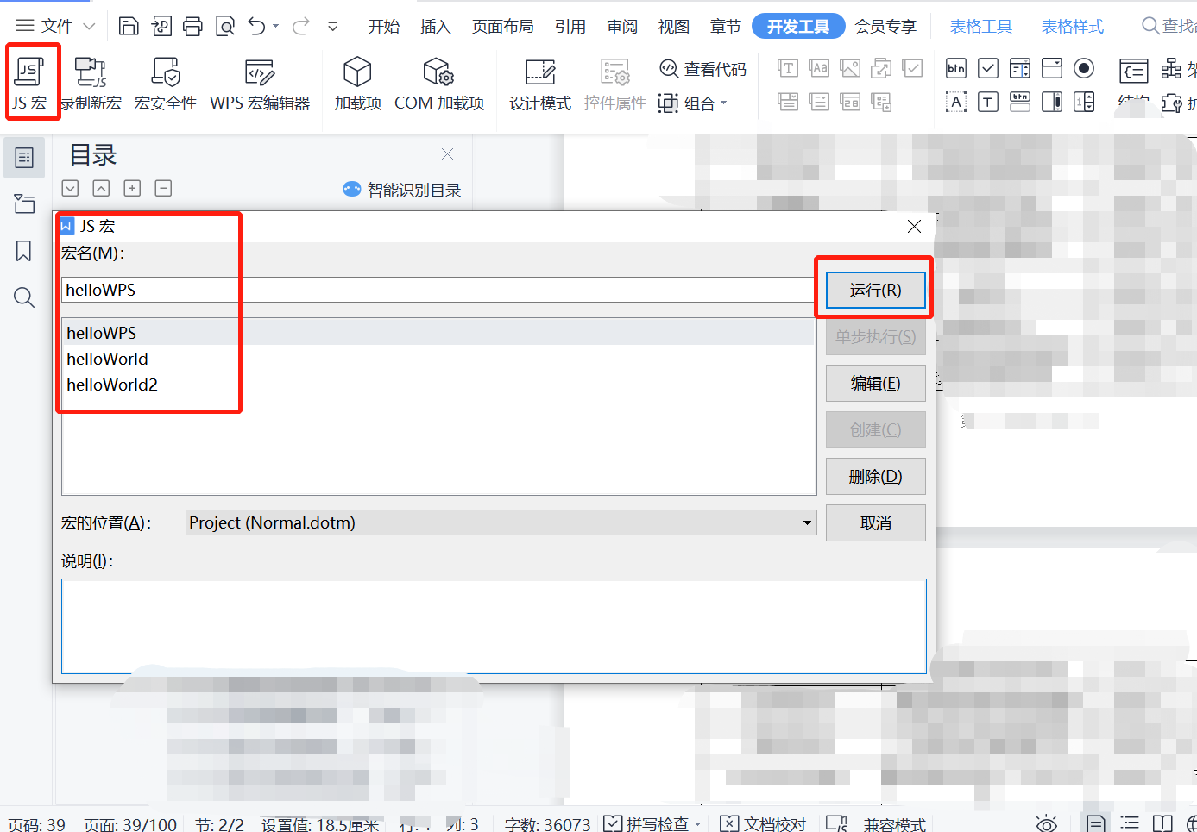Click the 宏名 macro name input field
1197x832 pixels.
pos(438,290)
